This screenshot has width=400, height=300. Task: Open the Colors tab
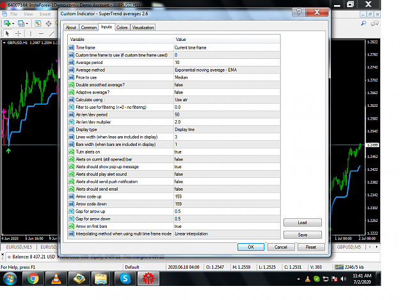pos(122,28)
